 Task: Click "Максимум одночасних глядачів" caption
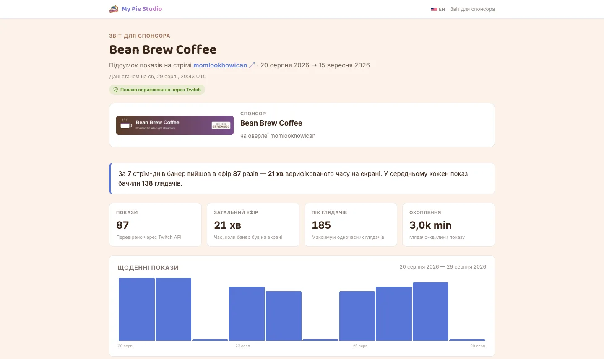point(348,237)
